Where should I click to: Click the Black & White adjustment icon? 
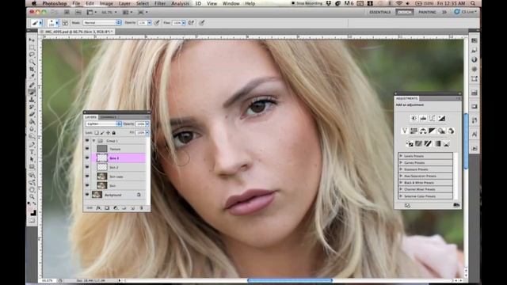[x=433, y=131]
